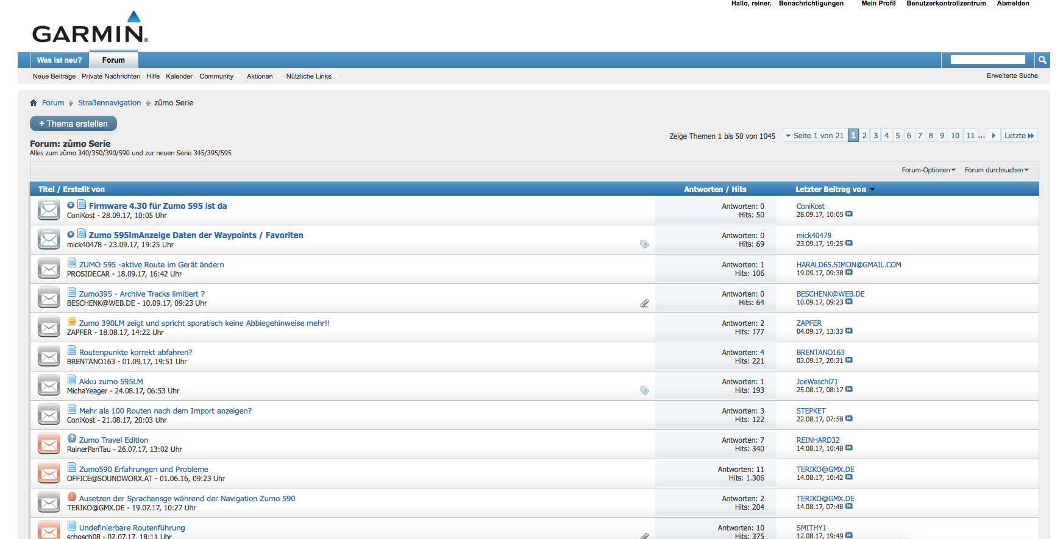Expand Aktionen menu
1063x539 pixels.
click(263, 76)
